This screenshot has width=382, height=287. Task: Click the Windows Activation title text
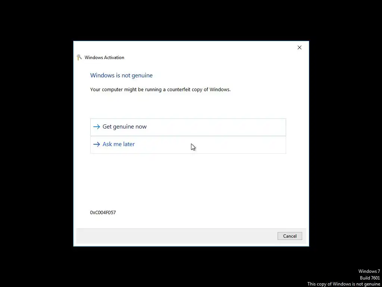tap(104, 58)
